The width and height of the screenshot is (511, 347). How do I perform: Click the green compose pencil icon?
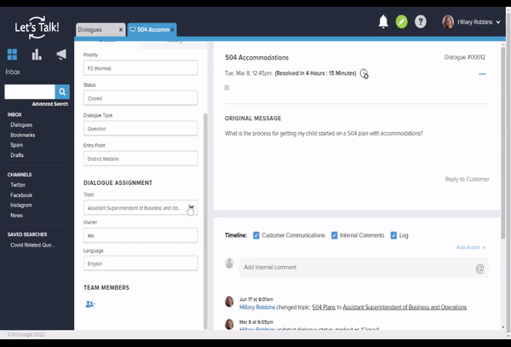point(402,21)
